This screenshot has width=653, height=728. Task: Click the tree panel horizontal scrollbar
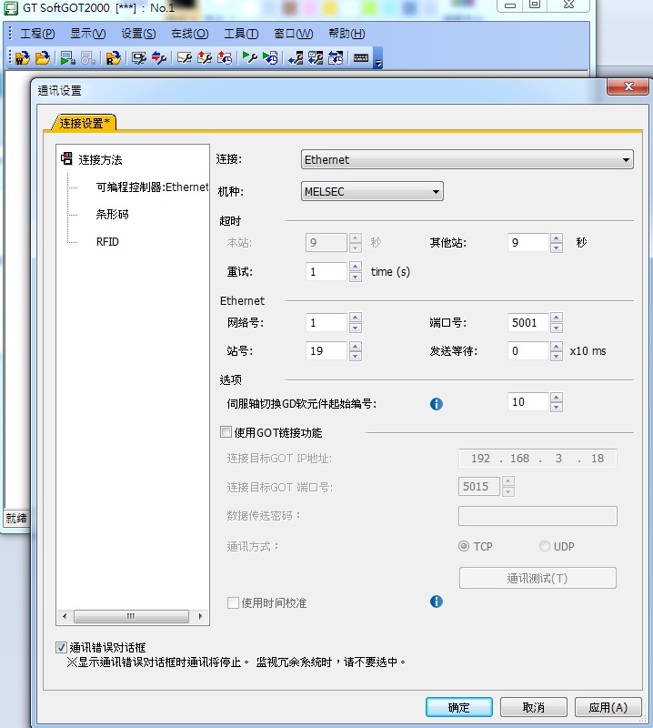coord(131,616)
